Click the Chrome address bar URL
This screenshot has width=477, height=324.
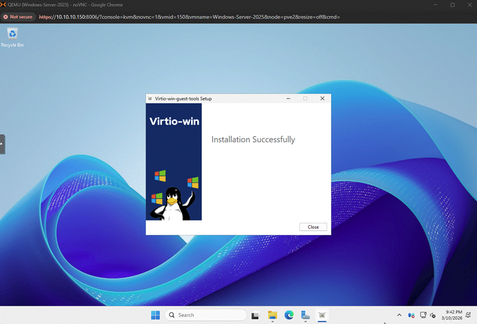pyautogui.click(x=189, y=17)
